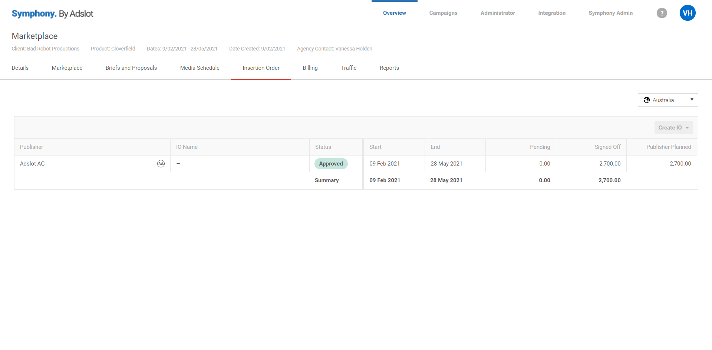This screenshot has height=350, width=712.
Task: Click the Marketplace campaign title
Action: tap(34, 36)
